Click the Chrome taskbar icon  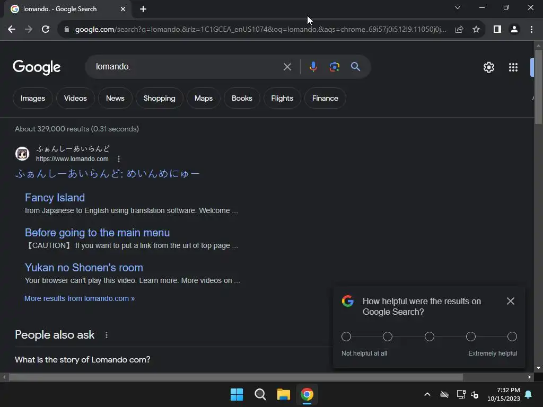pos(307,394)
